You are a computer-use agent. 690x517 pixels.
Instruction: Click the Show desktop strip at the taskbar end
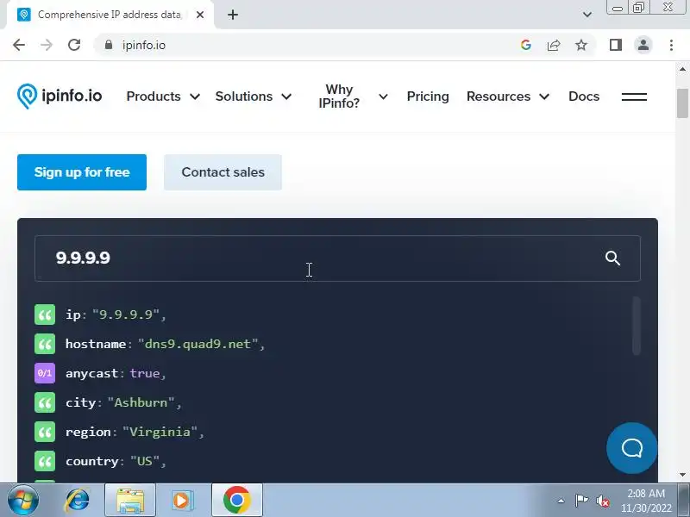click(x=685, y=501)
